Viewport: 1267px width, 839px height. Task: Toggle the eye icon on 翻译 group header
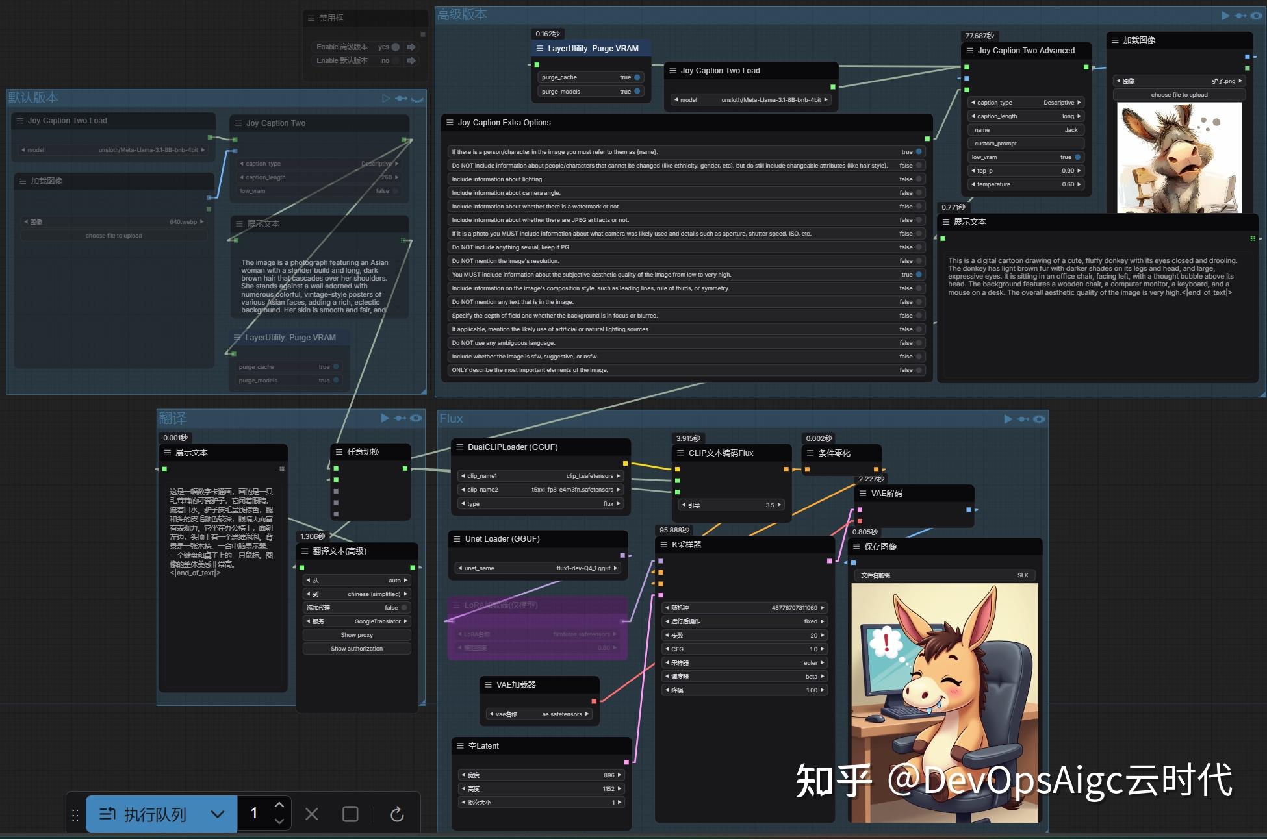tap(416, 418)
